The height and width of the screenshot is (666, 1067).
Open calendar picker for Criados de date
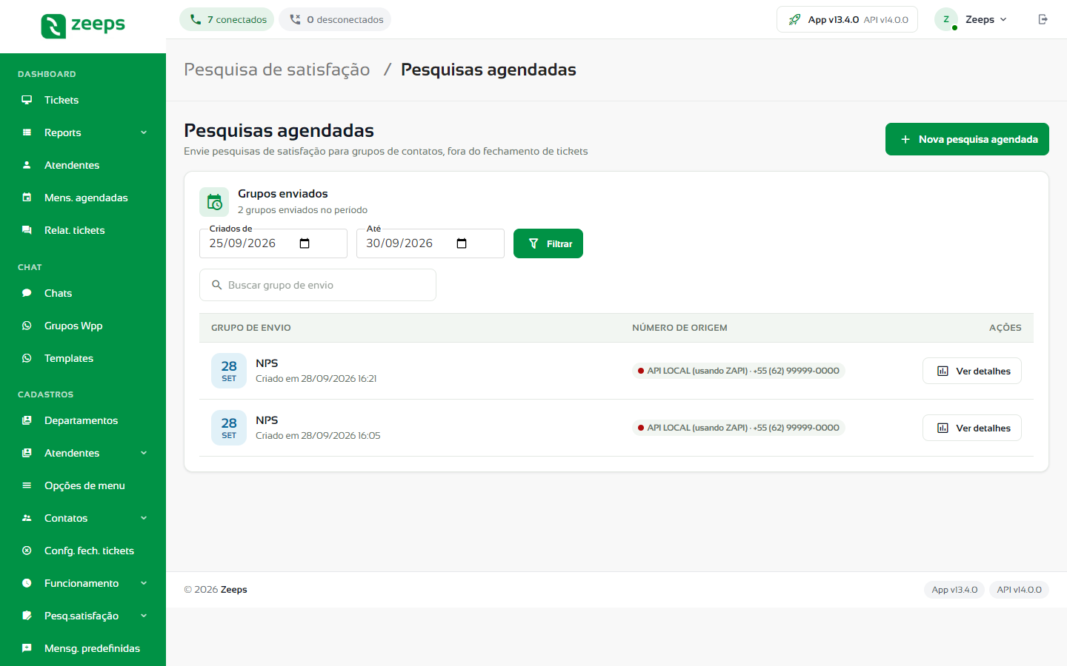coord(305,243)
